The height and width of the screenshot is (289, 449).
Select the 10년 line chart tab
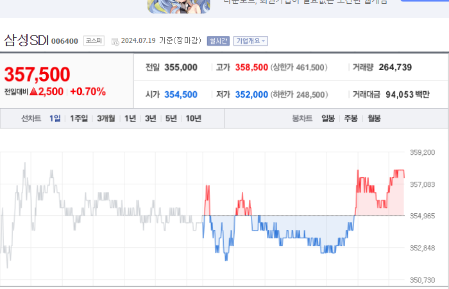tap(194, 118)
